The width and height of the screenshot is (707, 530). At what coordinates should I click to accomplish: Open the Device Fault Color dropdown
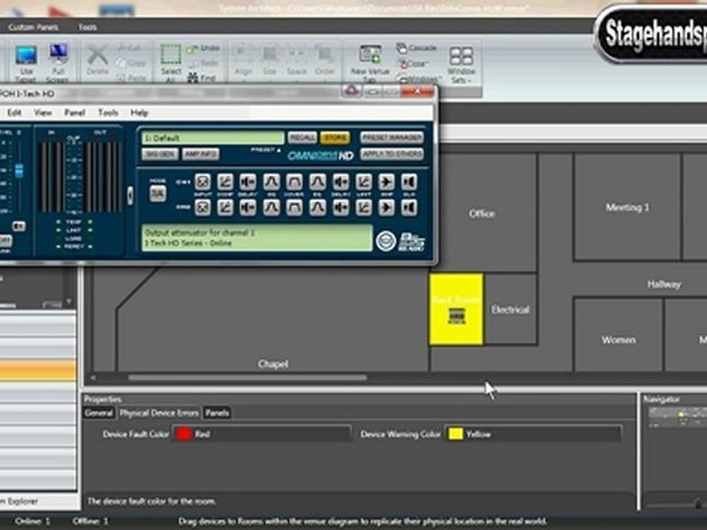tap(262, 434)
